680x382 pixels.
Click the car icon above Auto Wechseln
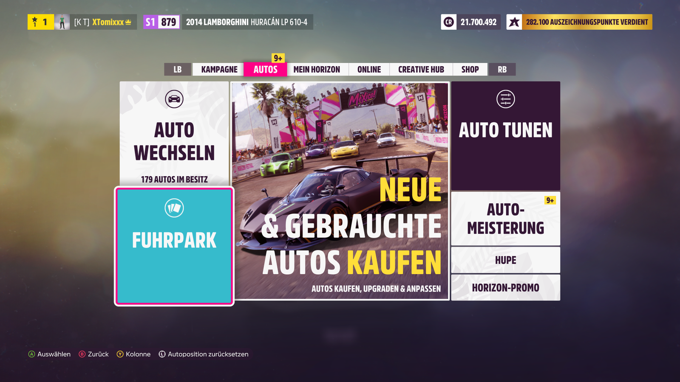(x=174, y=99)
